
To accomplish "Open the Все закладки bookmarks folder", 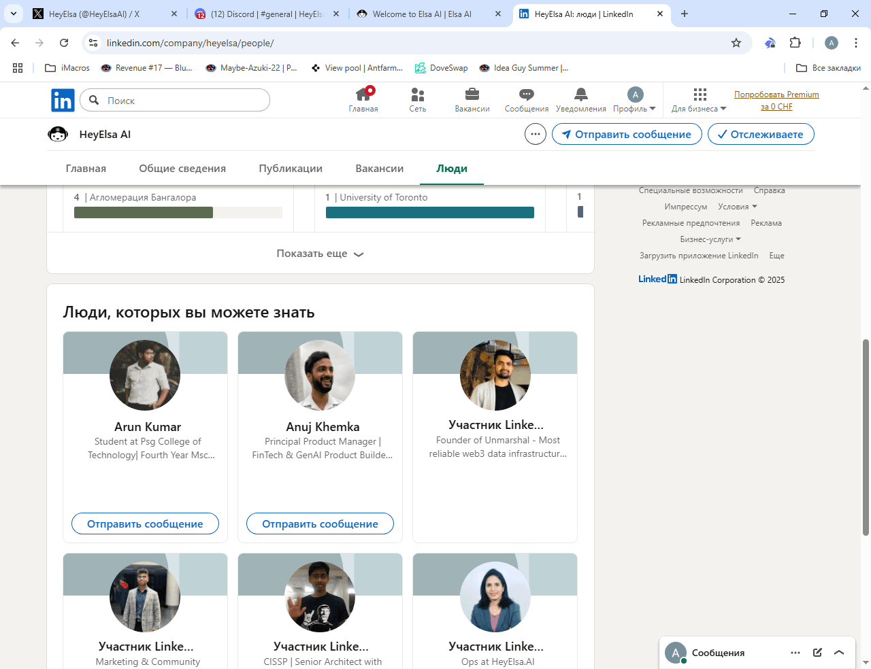I will coord(828,68).
